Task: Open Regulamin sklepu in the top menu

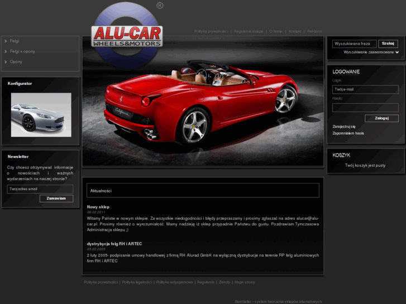Action: (249, 31)
